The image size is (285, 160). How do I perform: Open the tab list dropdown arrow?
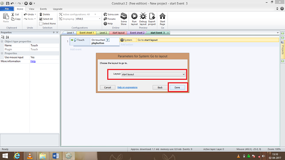pyautogui.click(x=278, y=33)
